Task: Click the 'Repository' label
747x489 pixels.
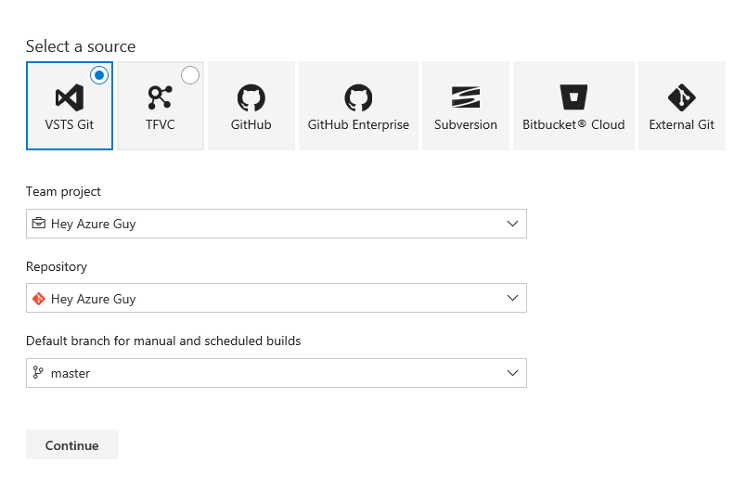Action: coord(57,266)
